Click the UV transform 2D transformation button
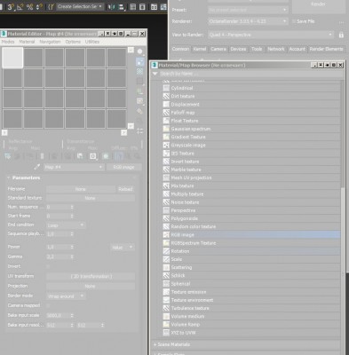 [x=91, y=276]
